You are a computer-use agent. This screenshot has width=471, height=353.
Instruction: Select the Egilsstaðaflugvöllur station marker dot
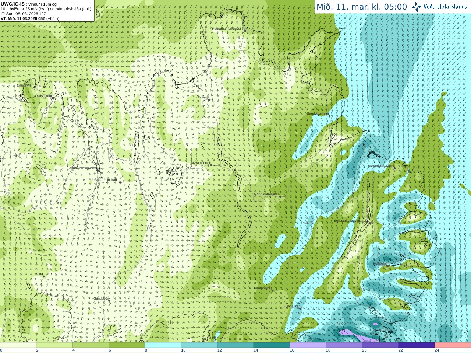[x=370, y=223]
